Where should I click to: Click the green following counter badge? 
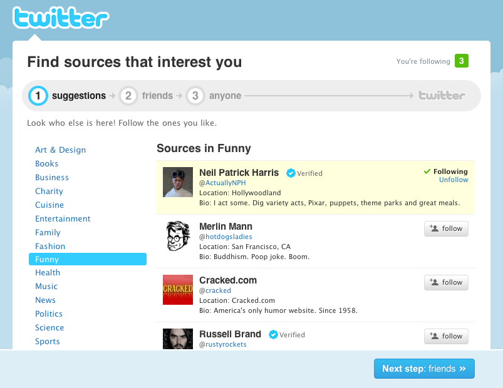click(461, 61)
